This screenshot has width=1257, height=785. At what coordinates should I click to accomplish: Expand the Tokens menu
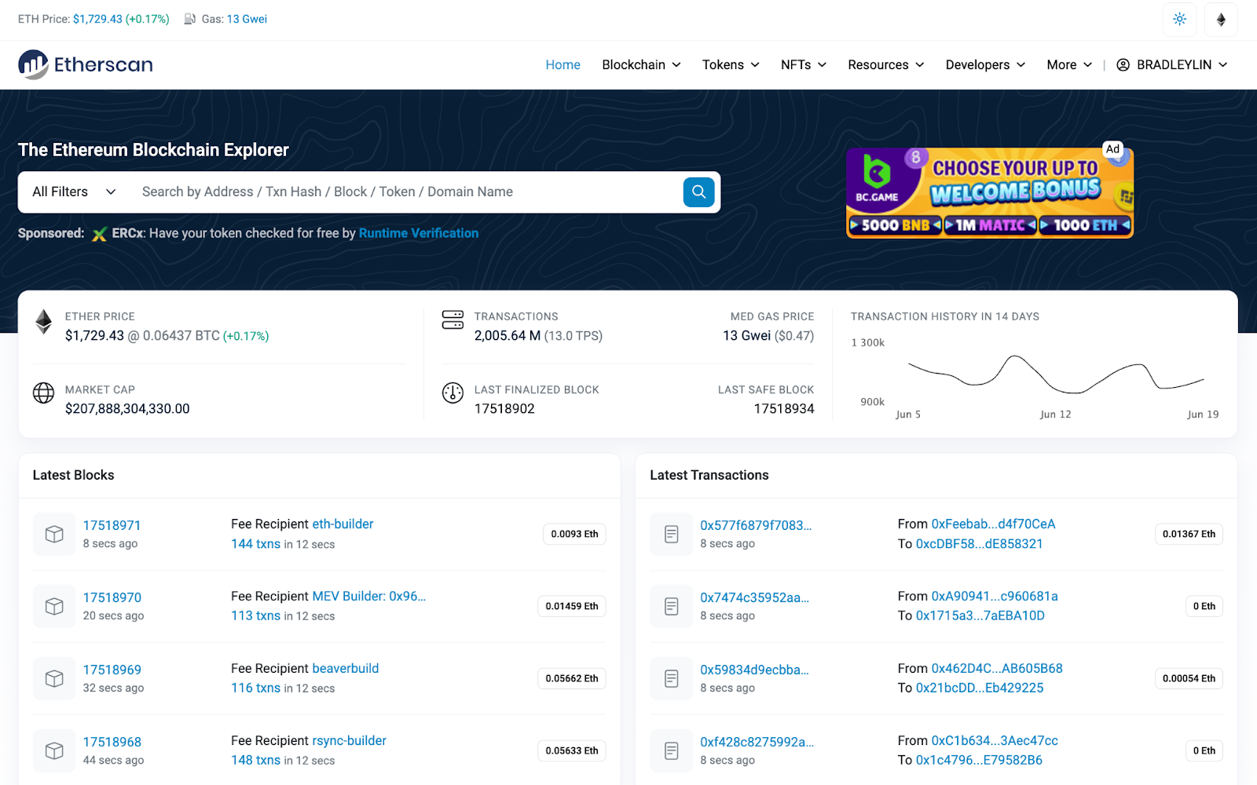coord(731,64)
